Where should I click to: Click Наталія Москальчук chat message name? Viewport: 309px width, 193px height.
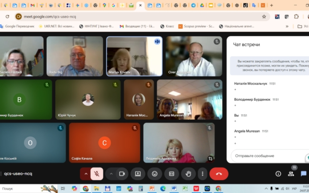pyautogui.click(x=250, y=83)
